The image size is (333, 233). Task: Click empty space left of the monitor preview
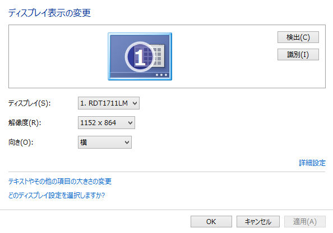[57, 56]
